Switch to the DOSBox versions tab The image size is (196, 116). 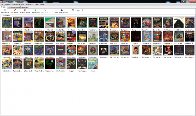point(14,7)
